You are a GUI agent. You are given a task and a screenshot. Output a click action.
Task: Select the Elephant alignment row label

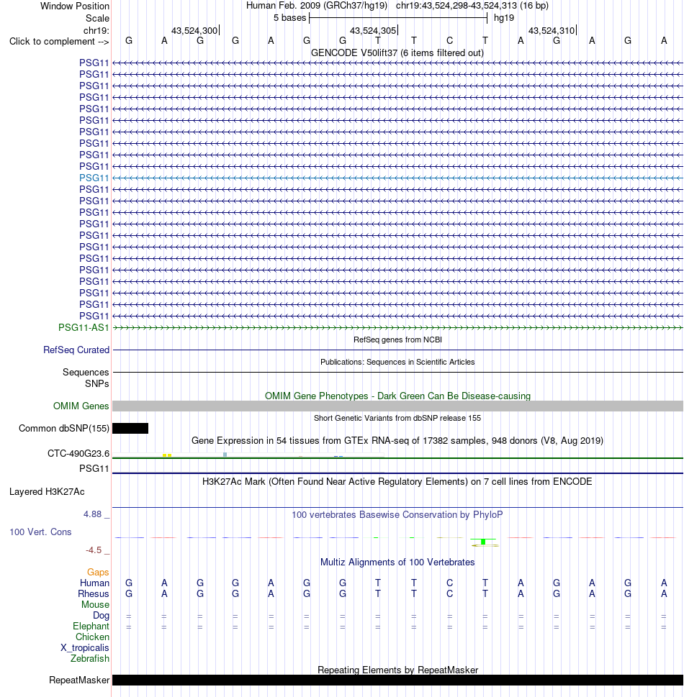pos(91,626)
